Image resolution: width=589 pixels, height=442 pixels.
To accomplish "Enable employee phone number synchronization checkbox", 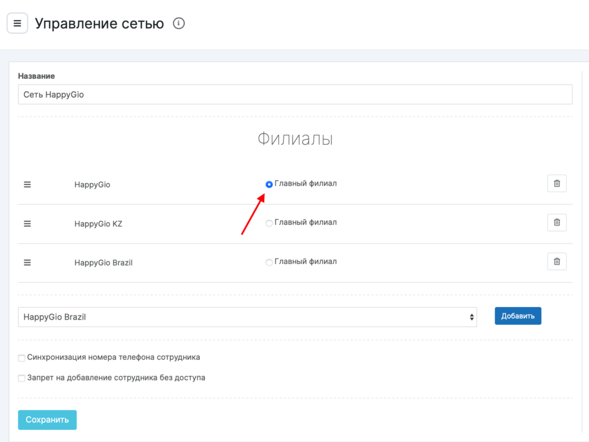I will pyautogui.click(x=22, y=358).
